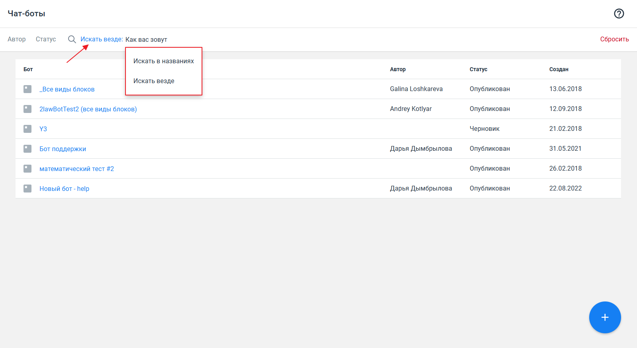Open the 2lawBotTest2 (все виды блоков) bot
Viewport: 637px width, 348px height.
click(x=88, y=109)
